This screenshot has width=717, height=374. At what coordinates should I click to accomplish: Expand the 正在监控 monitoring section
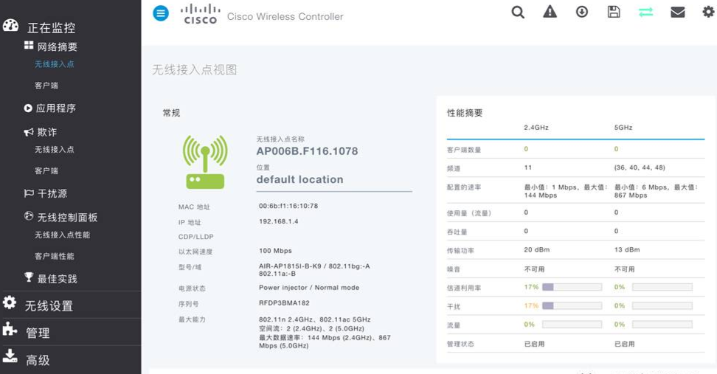tap(50, 28)
